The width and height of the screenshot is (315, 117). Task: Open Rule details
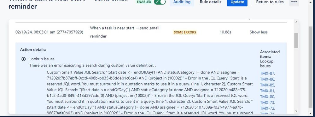210,2
